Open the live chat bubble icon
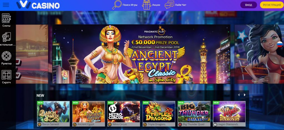This screenshot has width=284, height=130. click(169, 5)
